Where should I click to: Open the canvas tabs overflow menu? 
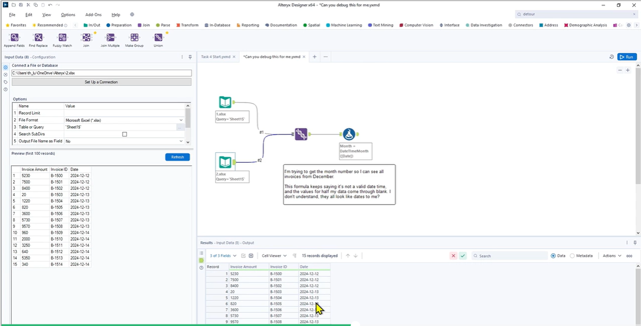(325, 57)
